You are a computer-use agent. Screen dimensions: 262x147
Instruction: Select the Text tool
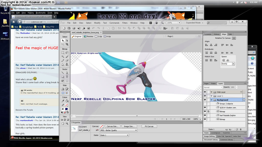click(67, 77)
